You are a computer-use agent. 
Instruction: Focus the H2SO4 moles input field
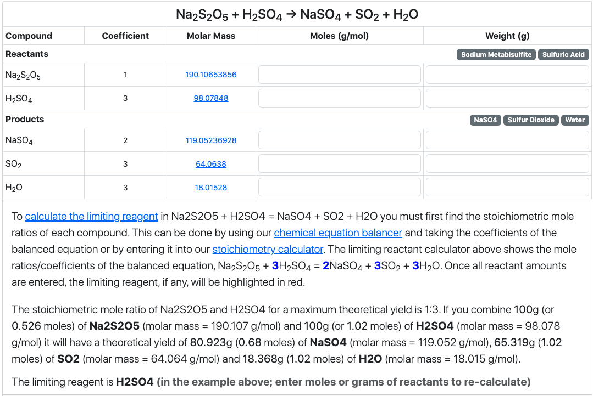pos(339,98)
